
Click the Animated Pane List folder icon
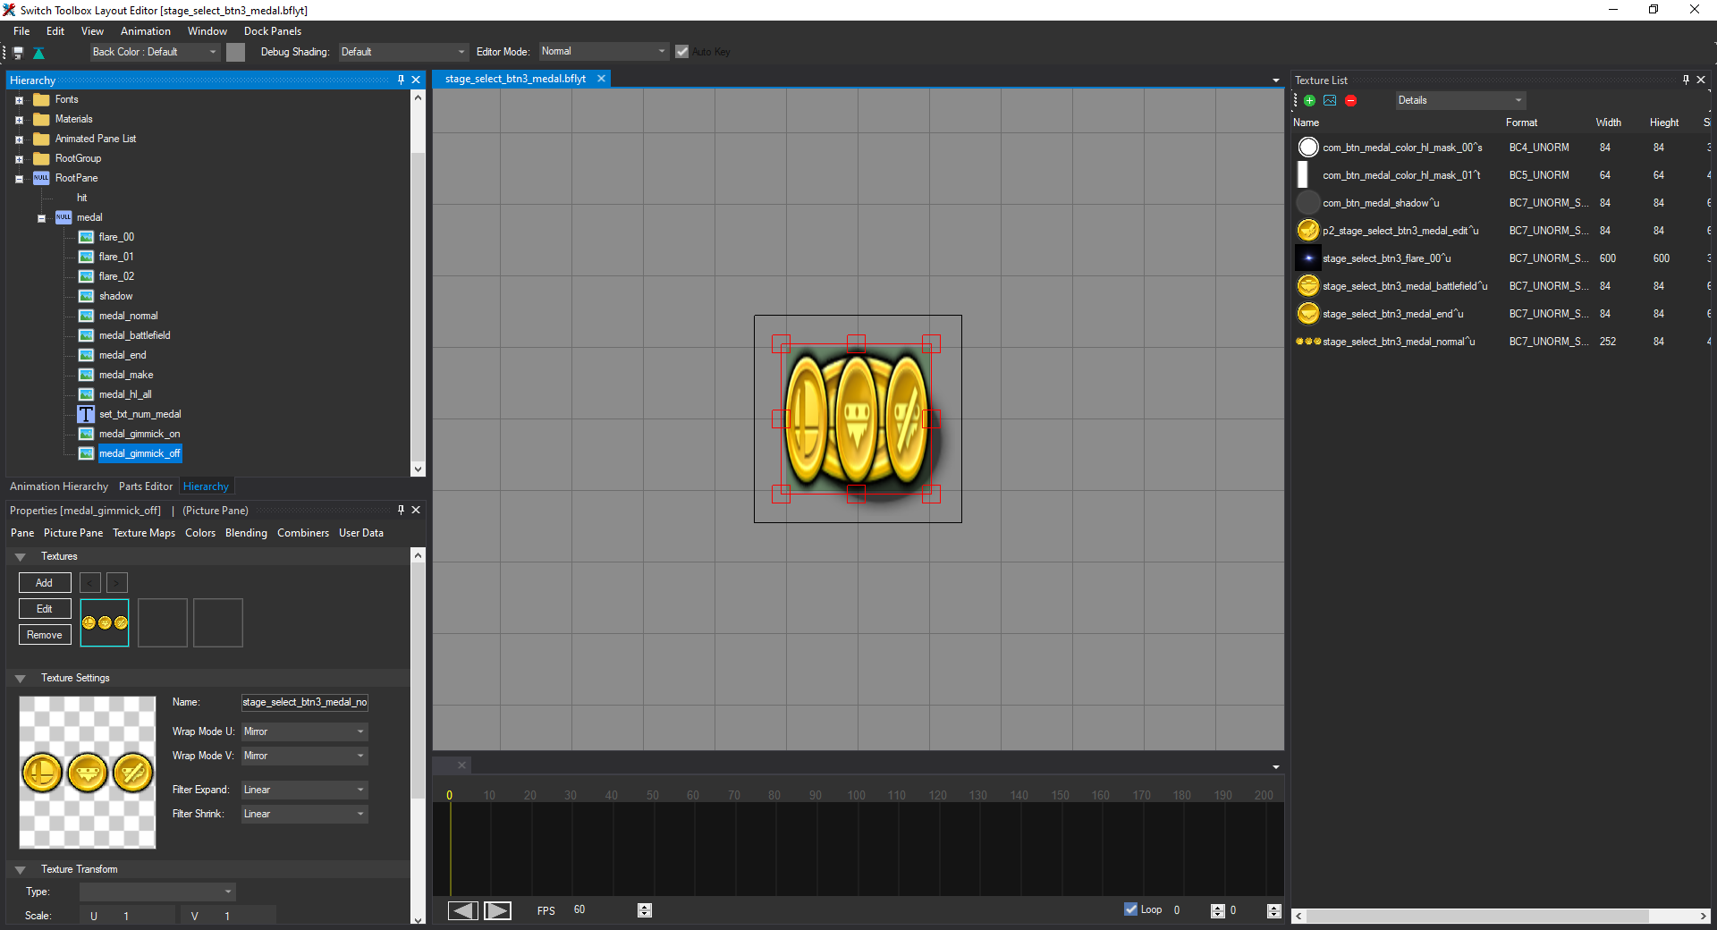pos(41,139)
